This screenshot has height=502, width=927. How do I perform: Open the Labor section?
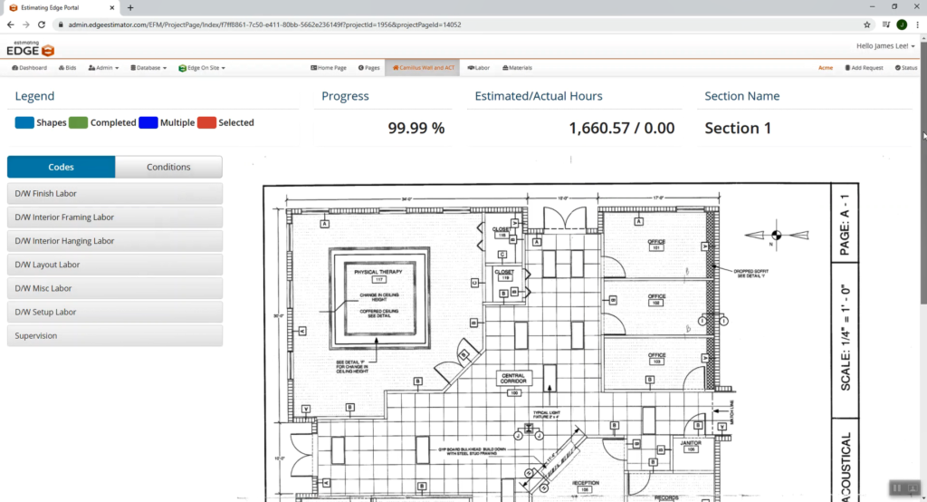479,67
